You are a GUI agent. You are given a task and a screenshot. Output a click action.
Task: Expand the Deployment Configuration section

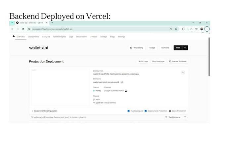pos(44,111)
